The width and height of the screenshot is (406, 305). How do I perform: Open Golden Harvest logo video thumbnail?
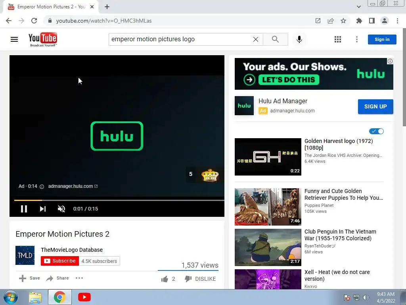(x=268, y=157)
